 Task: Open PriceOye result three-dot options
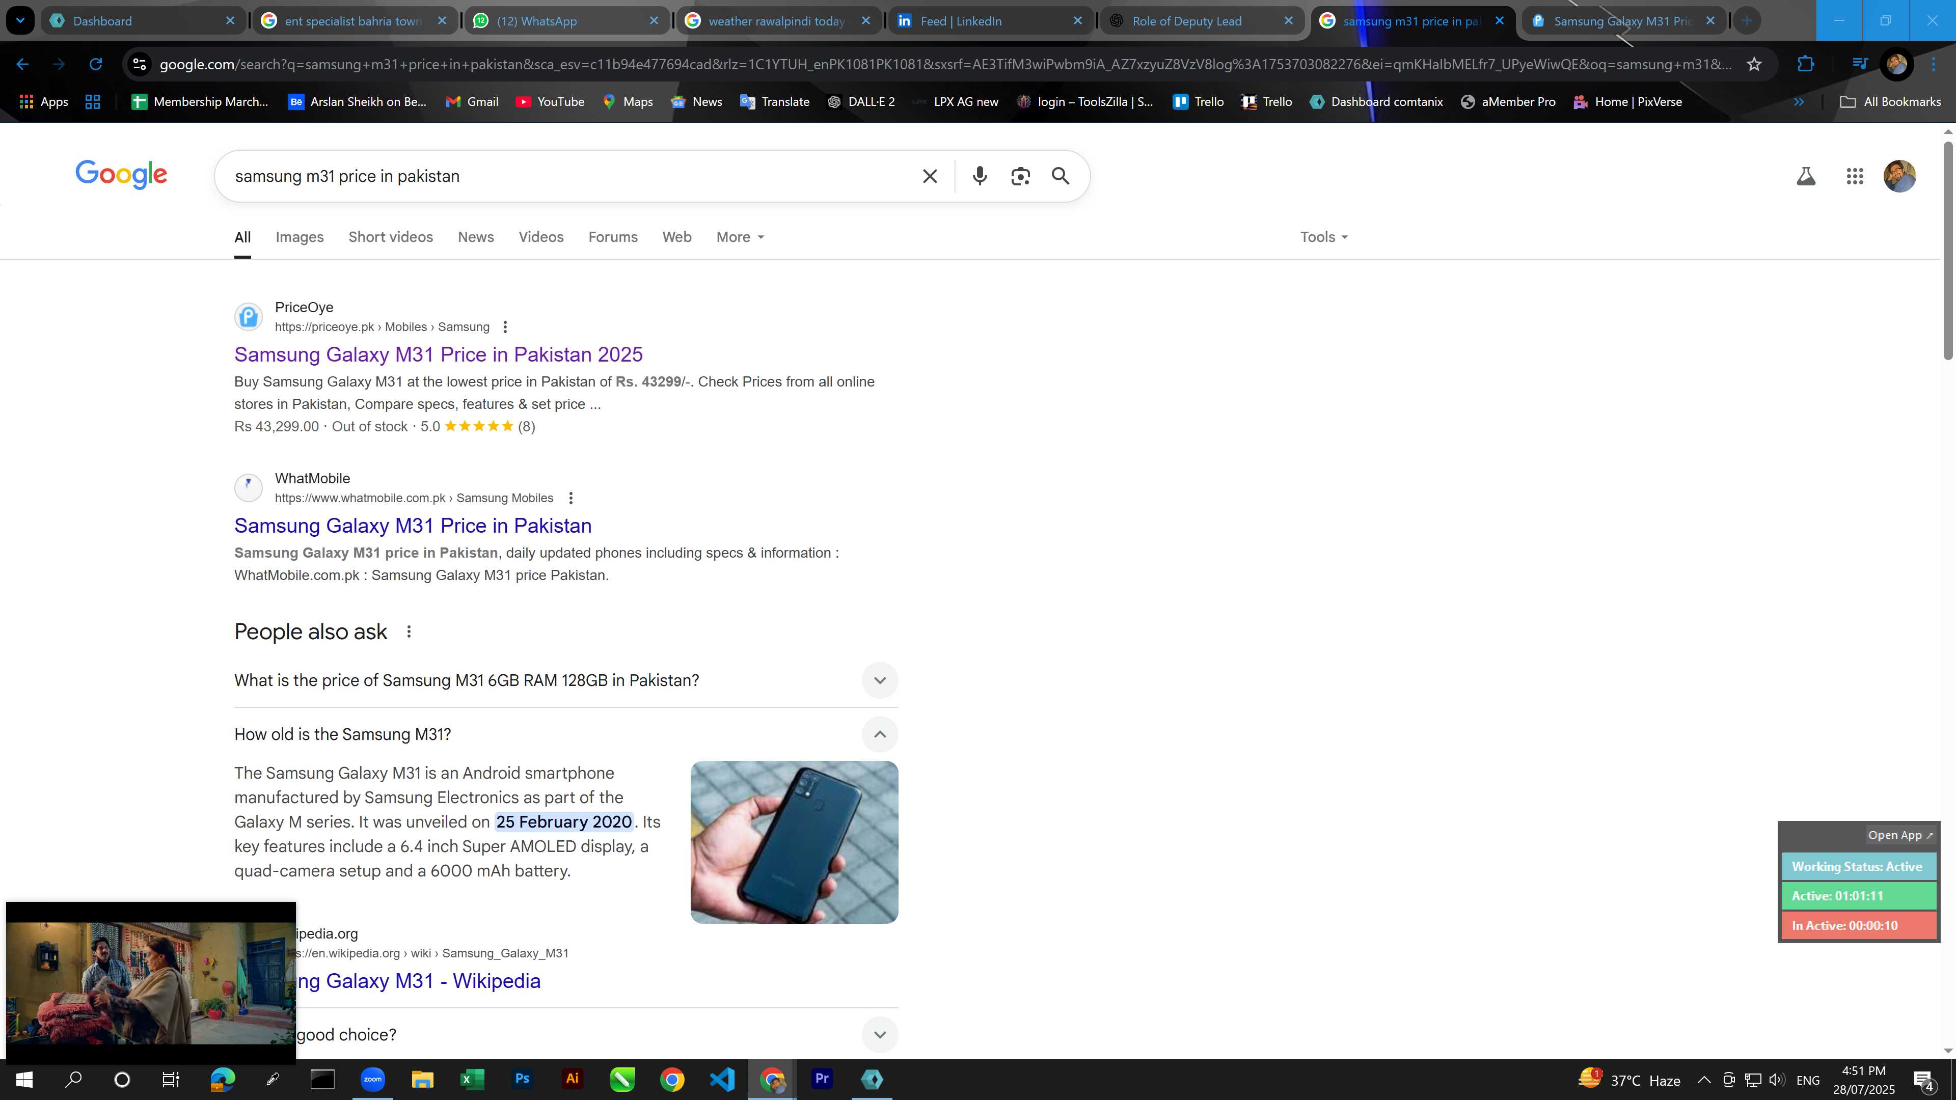[x=505, y=327]
